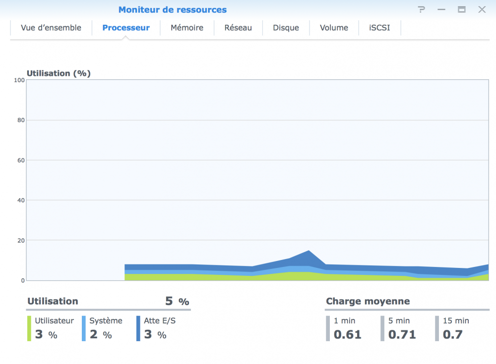Open the Volume tab
496x364 pixels.
pos(334,28)
